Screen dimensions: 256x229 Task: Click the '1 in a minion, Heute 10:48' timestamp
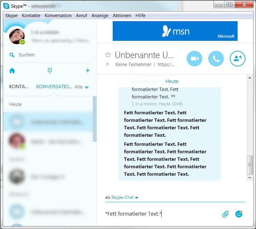click(x=157, y=104)
